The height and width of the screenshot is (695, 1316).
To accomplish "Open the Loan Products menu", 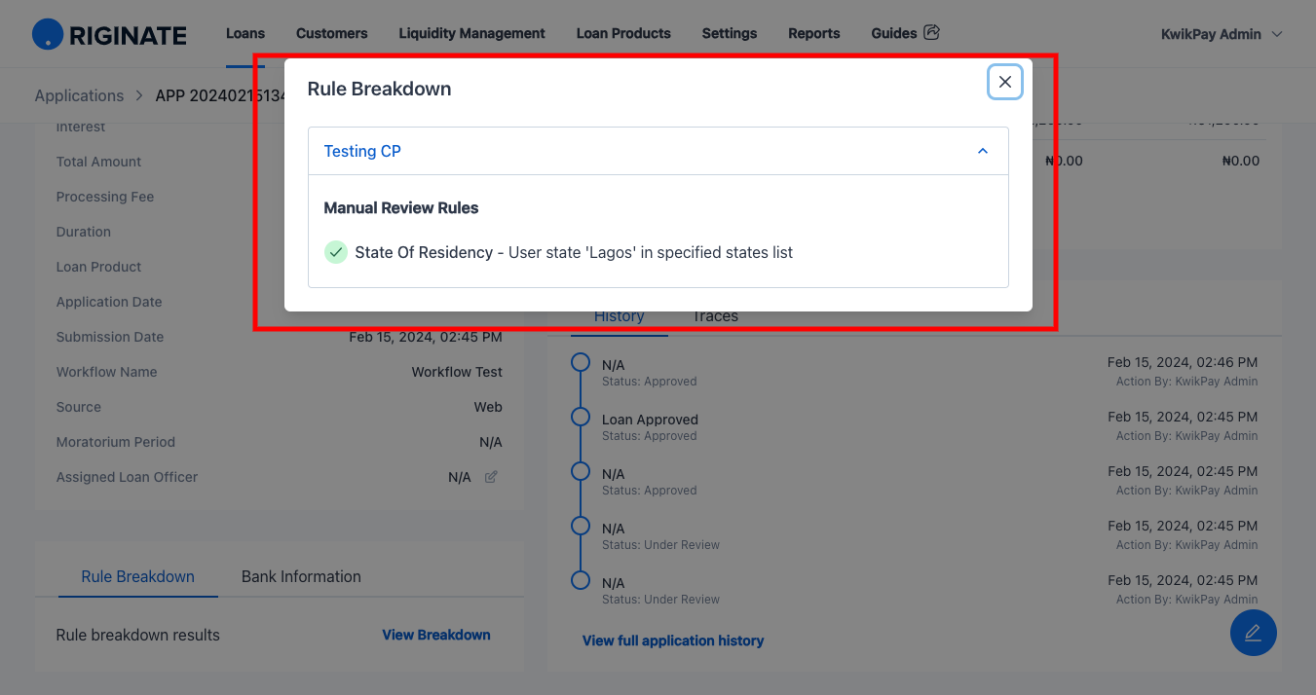I will pyautogui.click(x=623, y=33).
